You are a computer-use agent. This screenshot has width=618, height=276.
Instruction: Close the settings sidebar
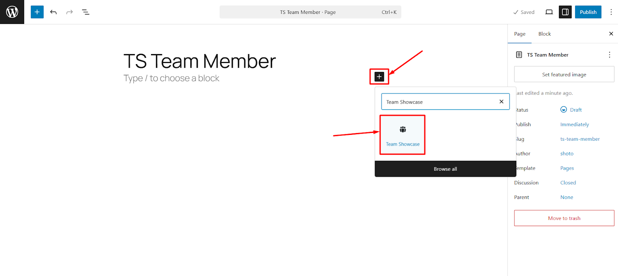(611, 34)
